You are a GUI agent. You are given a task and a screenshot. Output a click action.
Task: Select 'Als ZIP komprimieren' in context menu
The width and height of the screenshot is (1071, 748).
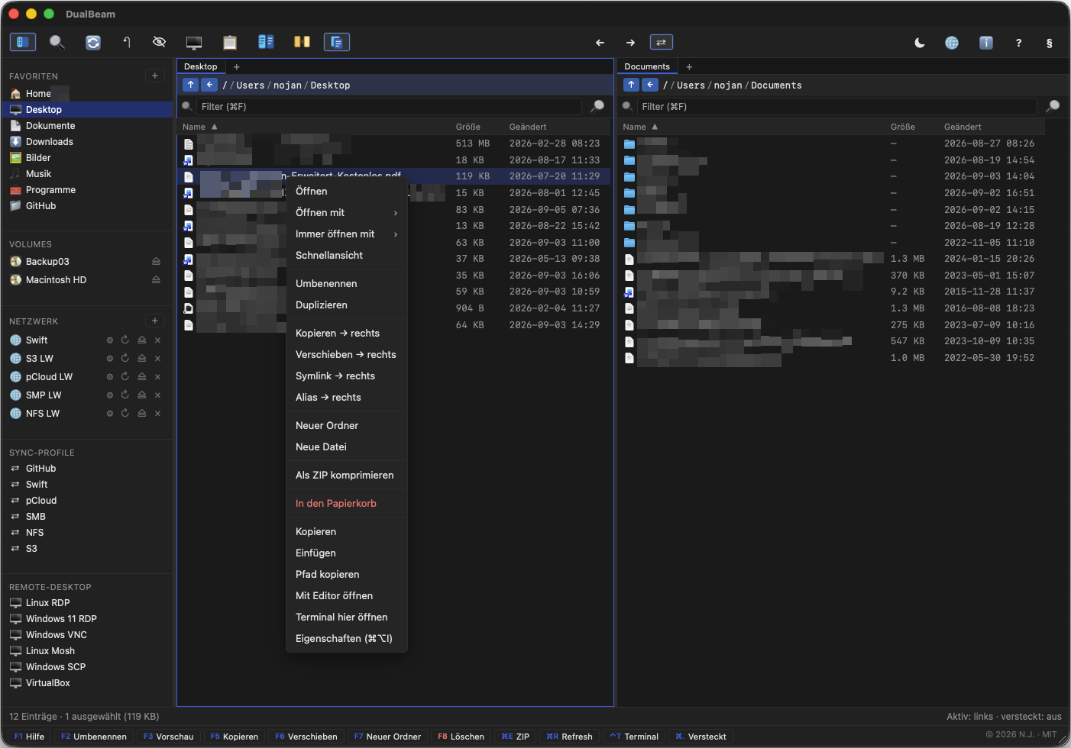[347, 476]
